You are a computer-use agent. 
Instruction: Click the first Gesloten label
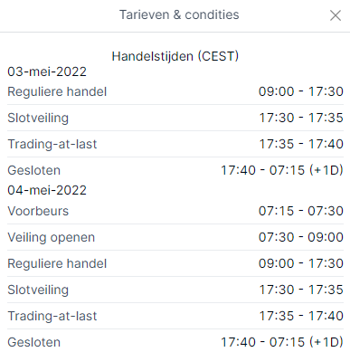point(34,170)
